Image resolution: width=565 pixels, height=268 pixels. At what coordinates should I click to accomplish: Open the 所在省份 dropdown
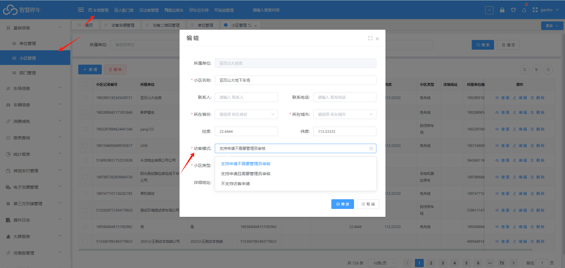click(x=246, y=114)
